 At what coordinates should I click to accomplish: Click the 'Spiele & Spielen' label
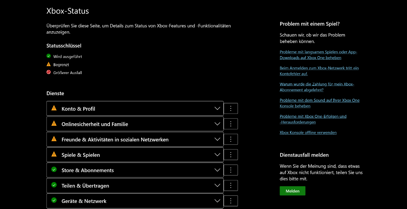[x=81, y=155]
